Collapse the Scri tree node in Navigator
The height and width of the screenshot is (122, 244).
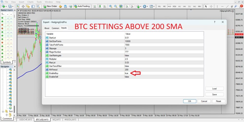coord(3,111)
